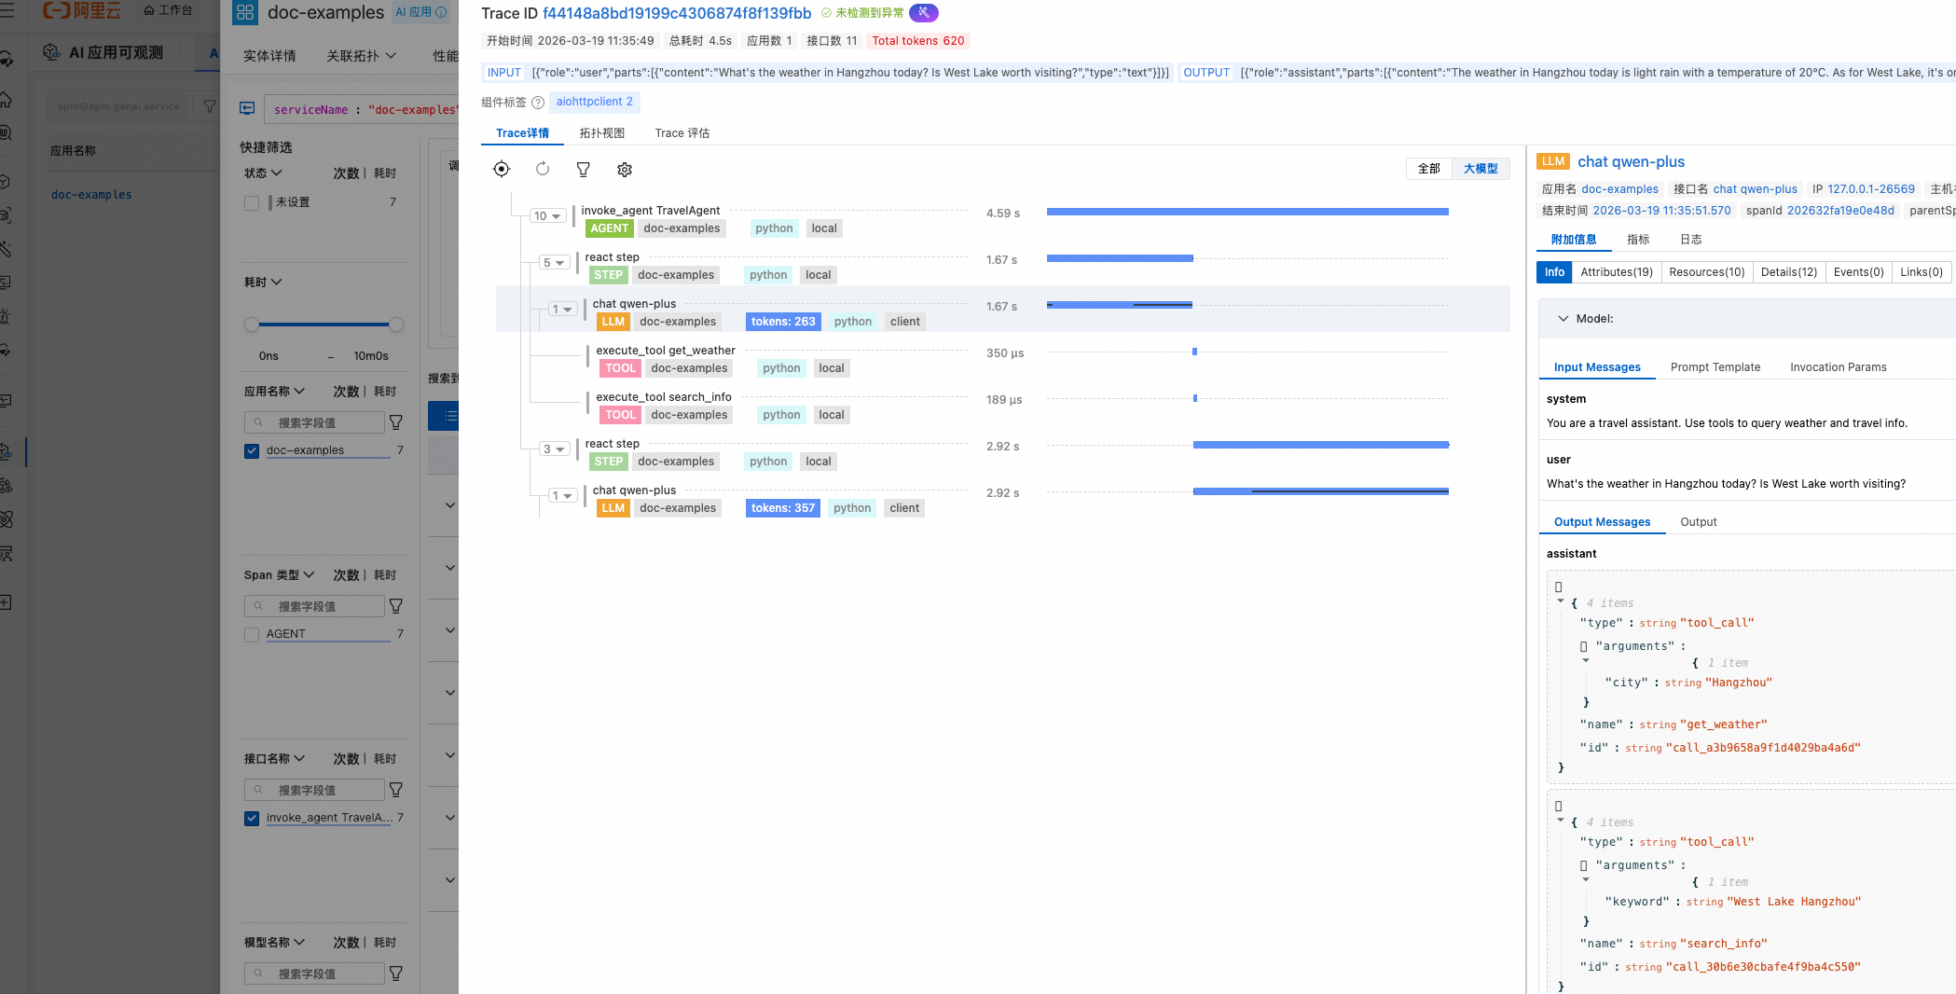This screenshot has width=1956, height=994.
Task: Click the refresh icon in trace toolbar
Action: click(543, 169)
